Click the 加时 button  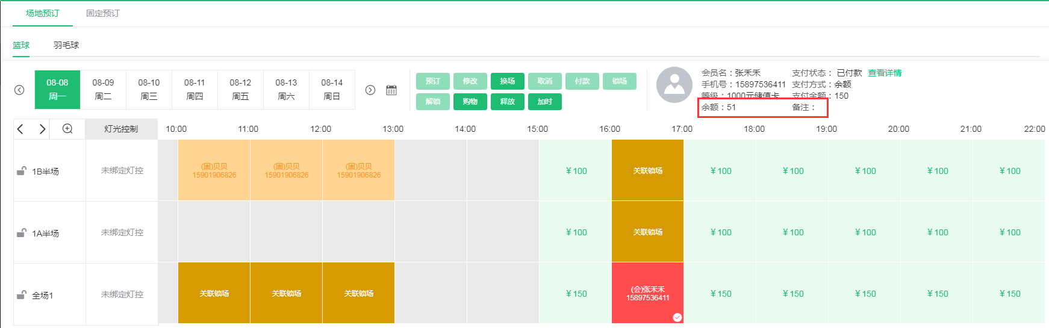[544, 102]
